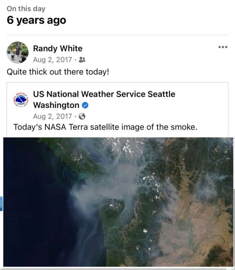Open the three-dots post options menu
235x270 pixels.
pos(223,47)
